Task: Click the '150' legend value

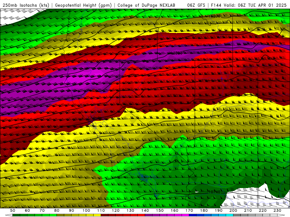Action: click(x=160, y=210)
